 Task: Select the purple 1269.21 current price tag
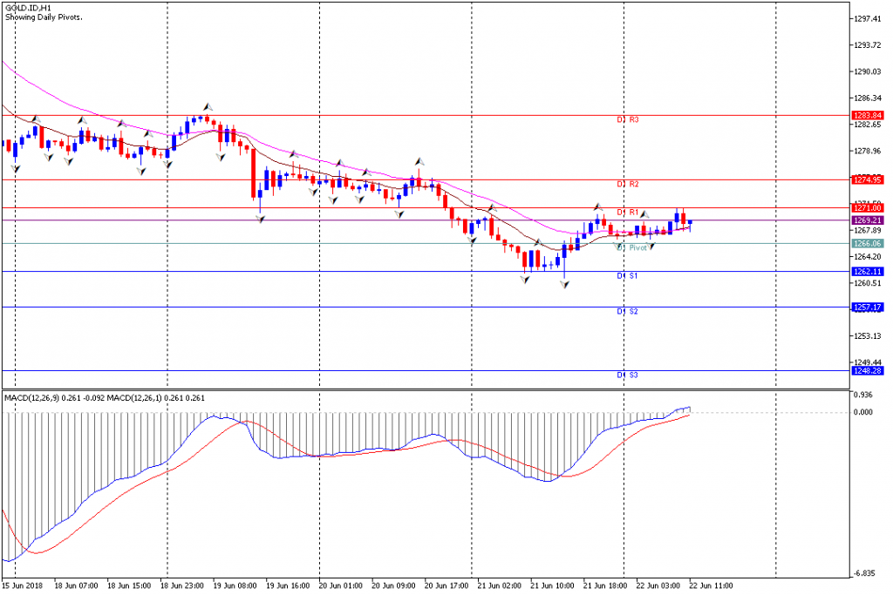(x=867, y=220)
